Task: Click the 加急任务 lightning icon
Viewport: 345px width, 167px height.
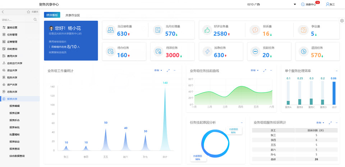Action: (207, 51)
